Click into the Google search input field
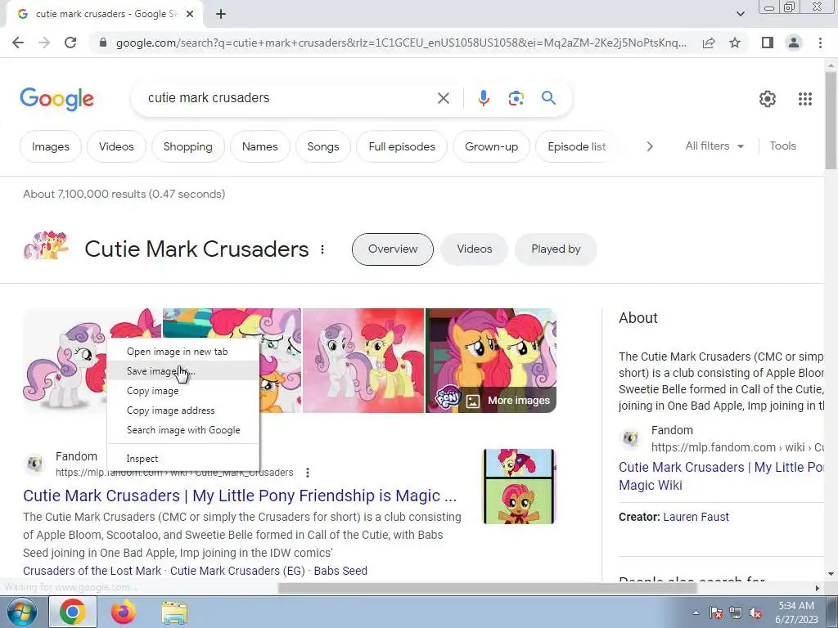The height and width of the screenshot is (628, 838). (289, 98)
